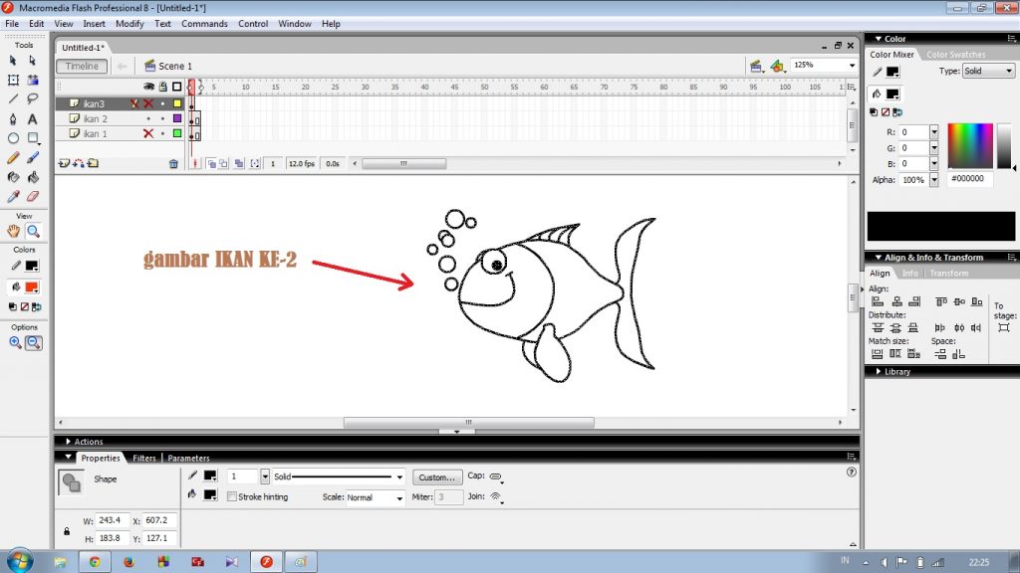Pick a hue in the color spectrum
This screenshot has height=573, width=1020.
click(x=970, y=146)
